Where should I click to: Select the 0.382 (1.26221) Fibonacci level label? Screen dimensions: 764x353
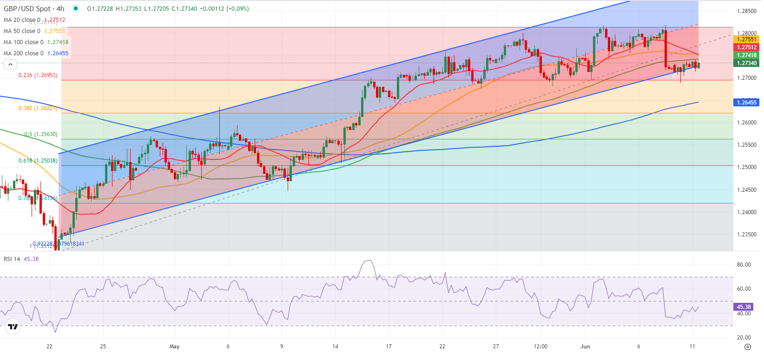tap(38, 108)
